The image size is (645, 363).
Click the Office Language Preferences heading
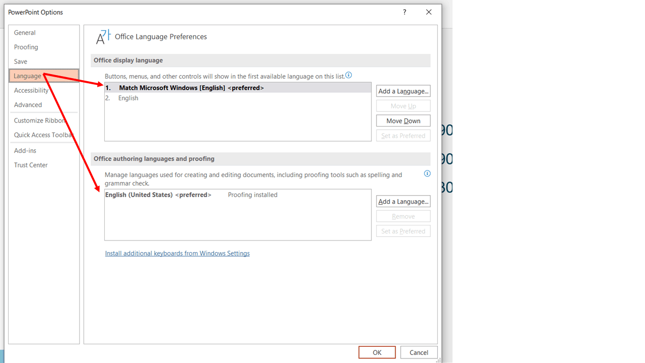(161, 37)
